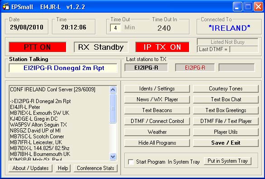The width and height of the screenshot is (265, 179).
Task: Click the Time Out minutes field
Action: tap(115, 28)
